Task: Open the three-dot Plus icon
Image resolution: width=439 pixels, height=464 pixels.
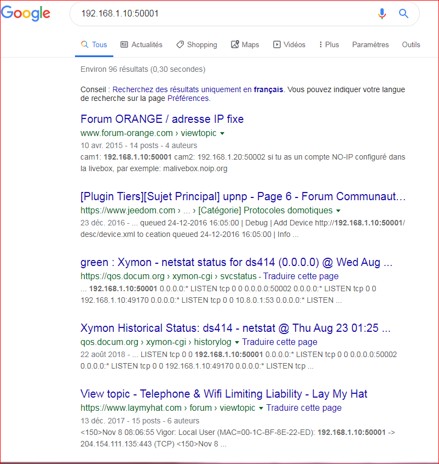Action: click(320, 44)
